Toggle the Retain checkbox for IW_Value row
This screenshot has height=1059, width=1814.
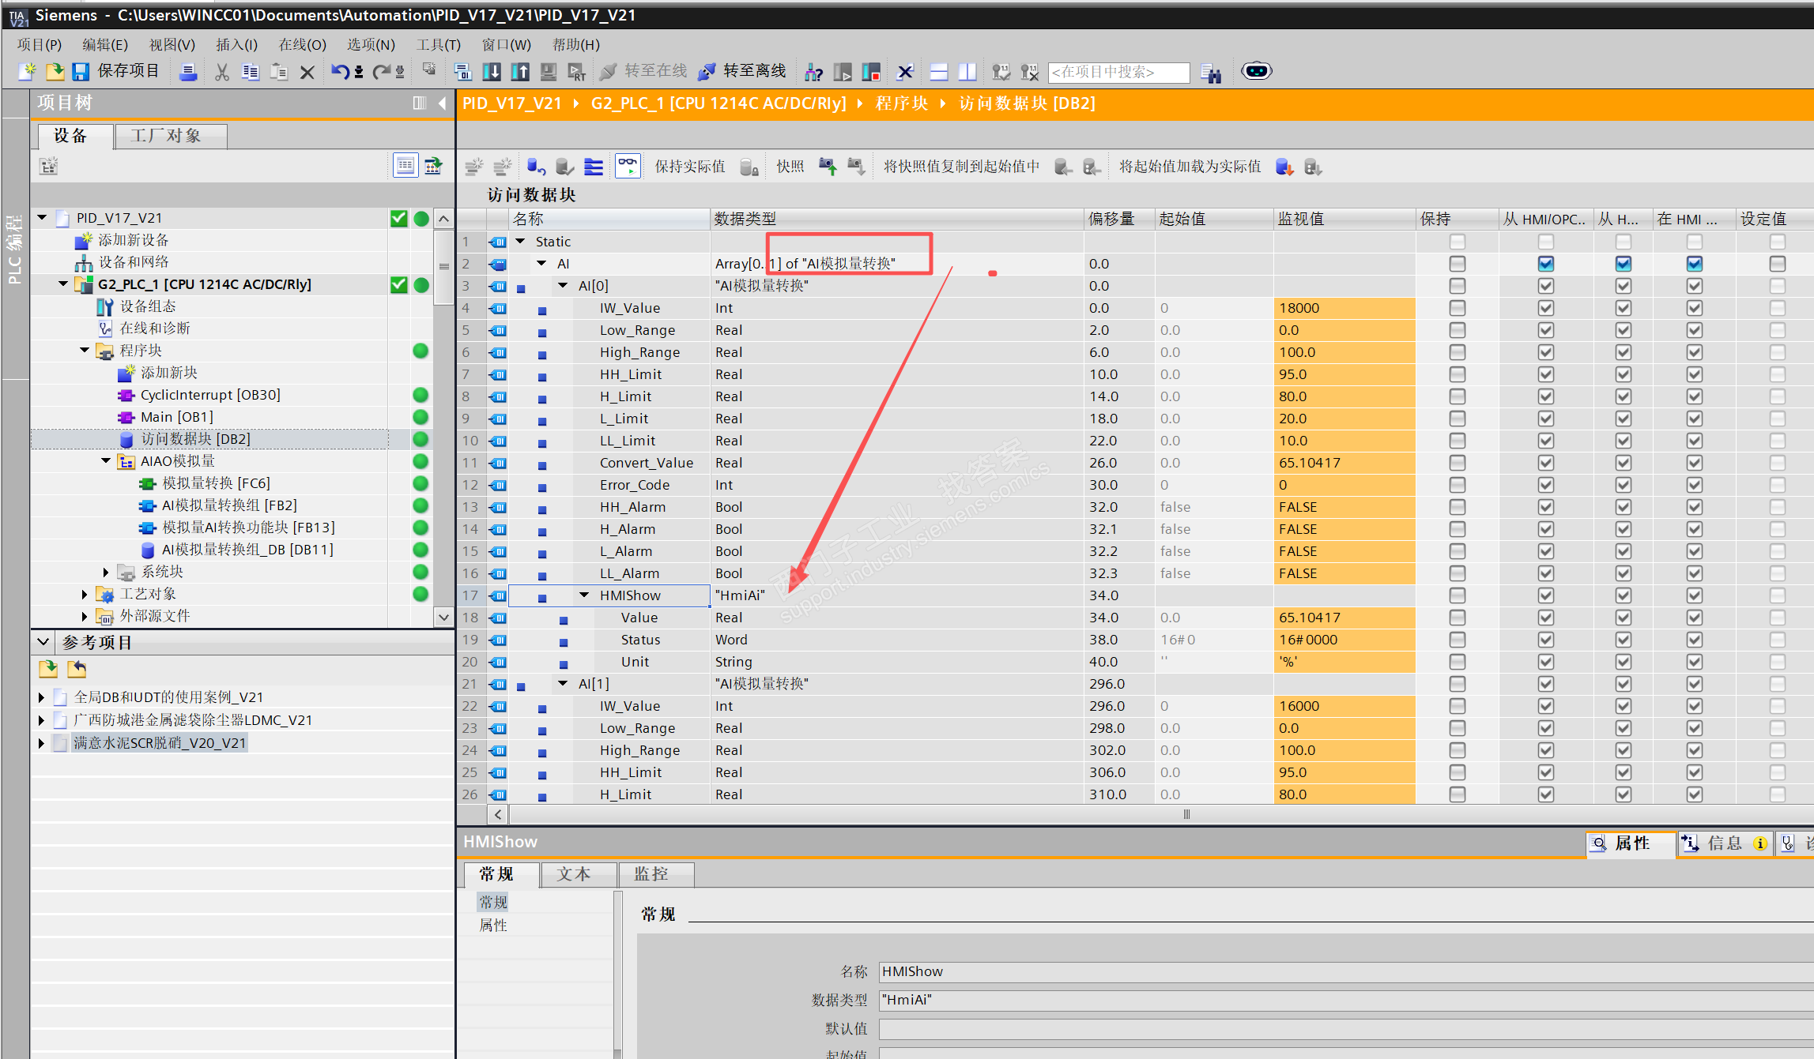1457,308
